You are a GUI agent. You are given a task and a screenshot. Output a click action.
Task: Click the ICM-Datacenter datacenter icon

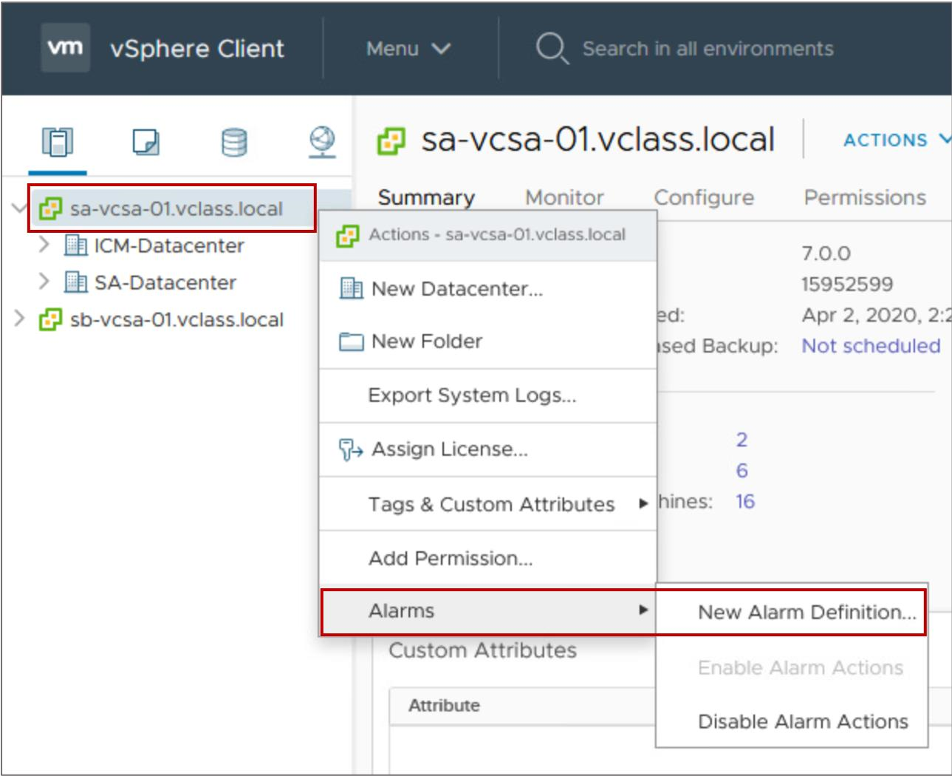pyautogui.click(x=75, y=245)
